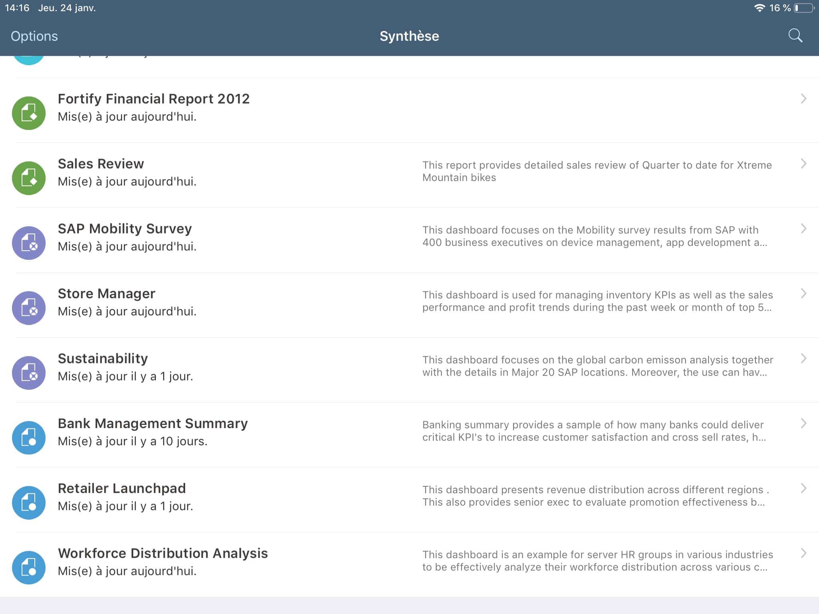The height and width of the screenshot is (614, 819).
Task: Expand the Sustainability row chevron
Action: coord(803,359)
